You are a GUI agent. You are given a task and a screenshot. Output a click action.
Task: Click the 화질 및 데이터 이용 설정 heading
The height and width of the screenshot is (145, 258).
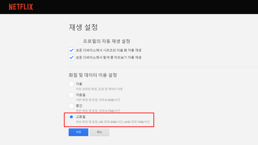coord(93,75)
